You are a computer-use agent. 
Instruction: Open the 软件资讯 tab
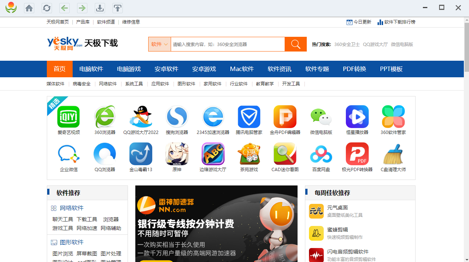(279, 69)
